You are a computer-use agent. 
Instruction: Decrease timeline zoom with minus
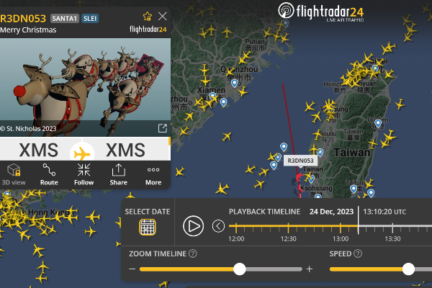coord(132,269)
